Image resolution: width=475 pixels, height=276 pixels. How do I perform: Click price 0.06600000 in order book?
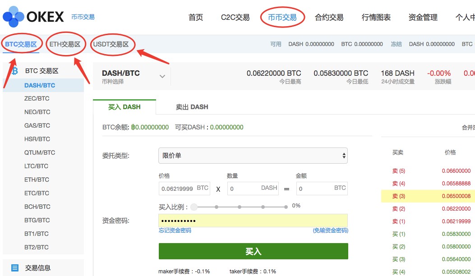point(456,171)
